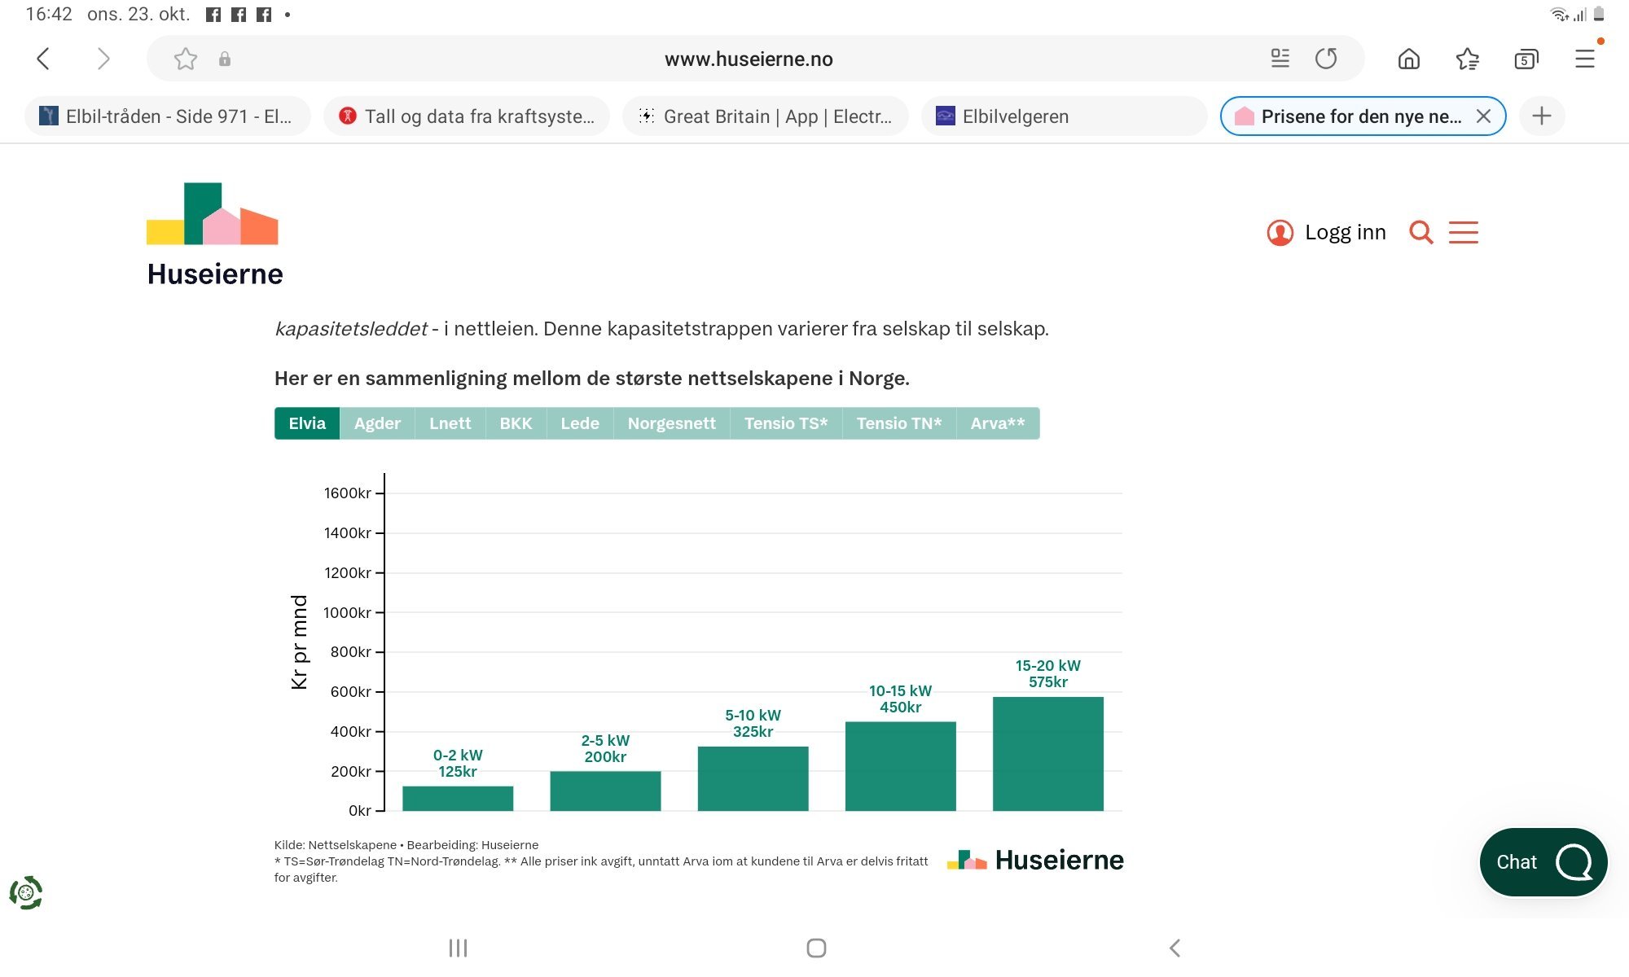Image resolution: width=1629 pixels, height=977 pixels.
Task: Click the address bar showing www.huseierne.no
Action: point(749,59)
